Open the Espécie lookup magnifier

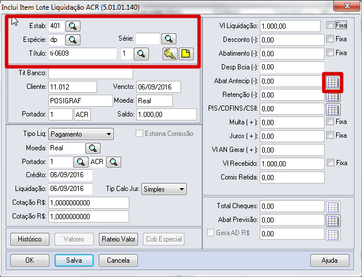click(x=73, y=40)
